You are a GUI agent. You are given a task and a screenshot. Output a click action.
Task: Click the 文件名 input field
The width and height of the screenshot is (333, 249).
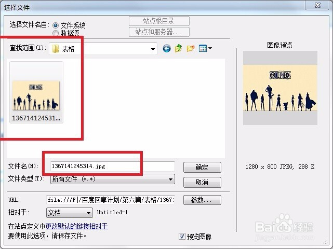(113, 167)
